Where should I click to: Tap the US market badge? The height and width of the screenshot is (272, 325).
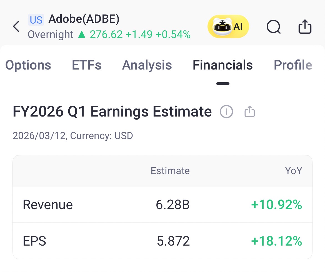coord(36,20)
